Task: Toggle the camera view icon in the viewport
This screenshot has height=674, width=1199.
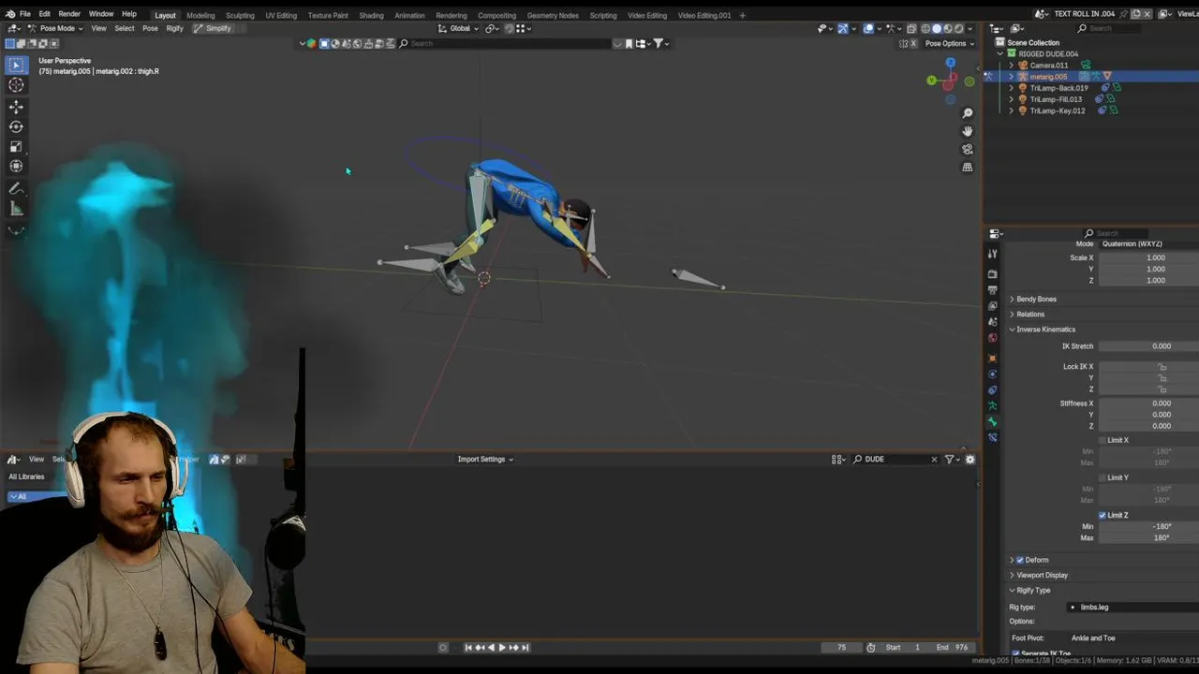Action: pos(968,149)
